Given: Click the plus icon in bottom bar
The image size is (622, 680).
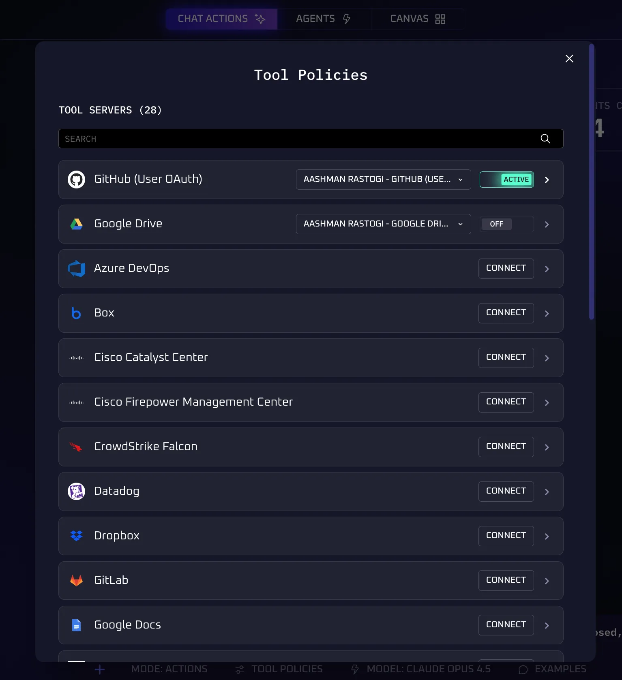Looking at the screenshot, I should point(100,669).
